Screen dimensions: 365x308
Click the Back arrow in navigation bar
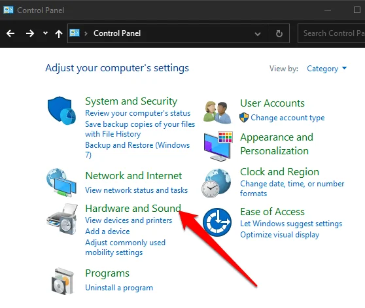10,33
